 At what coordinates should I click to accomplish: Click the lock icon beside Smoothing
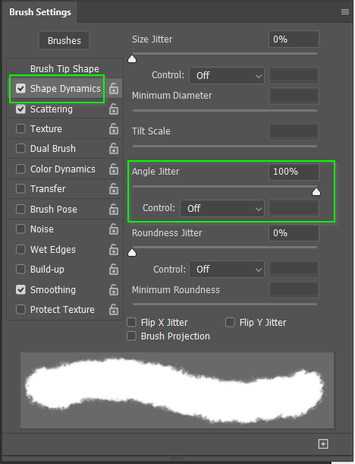pyautogui.click(x=114, y=289)
